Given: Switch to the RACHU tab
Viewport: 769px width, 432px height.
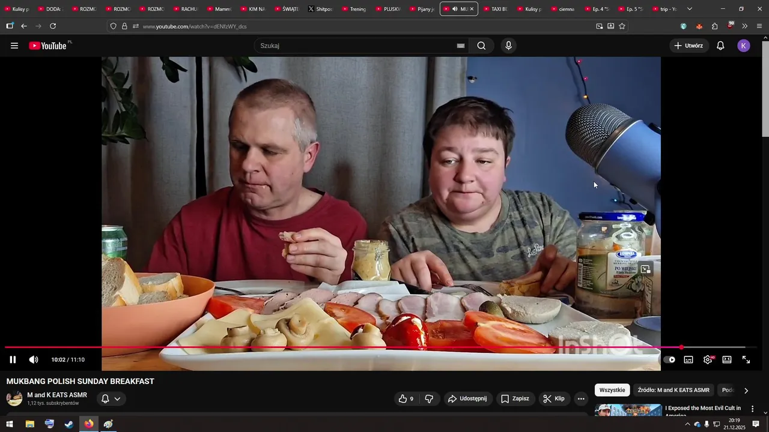Looking at the screenshot, I should [185, 9].
